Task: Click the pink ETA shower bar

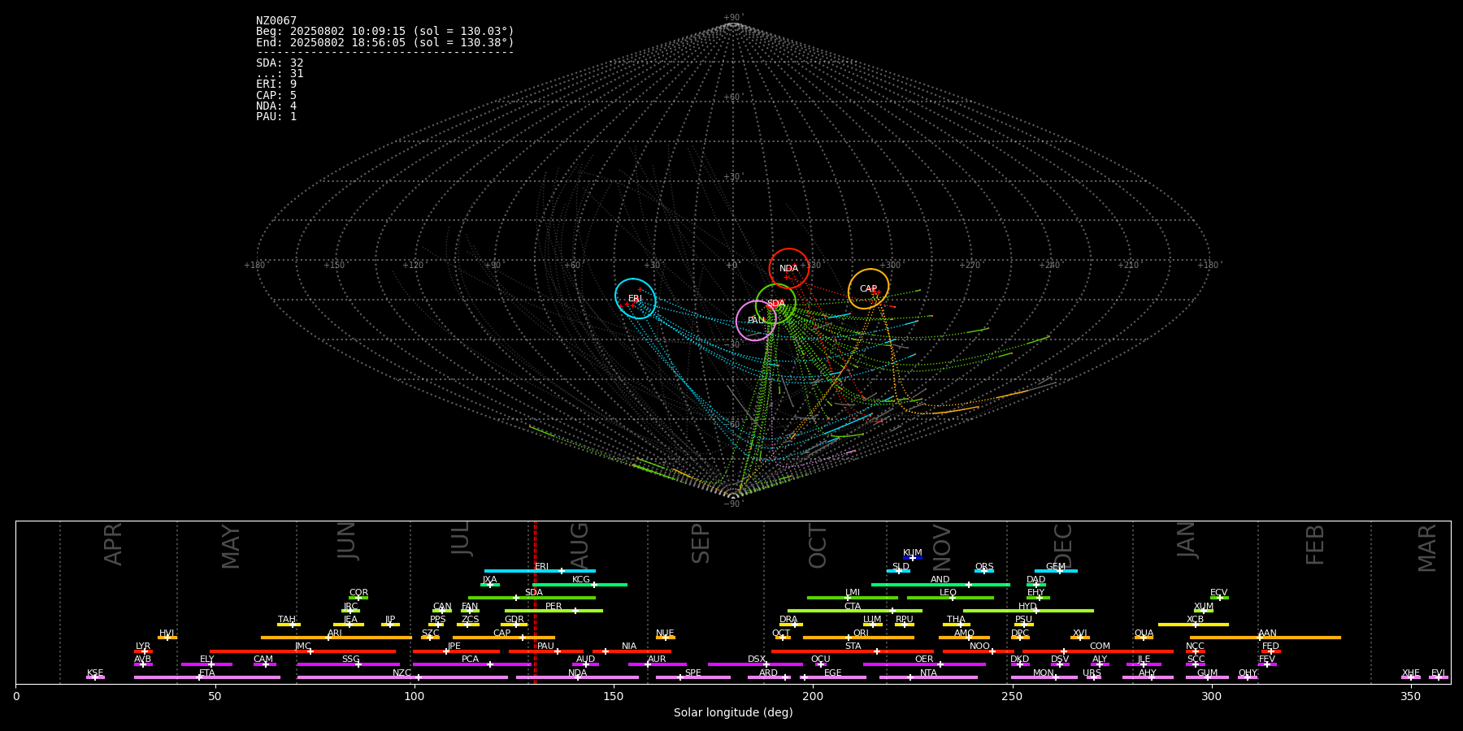Action: [x=207, y=677]
